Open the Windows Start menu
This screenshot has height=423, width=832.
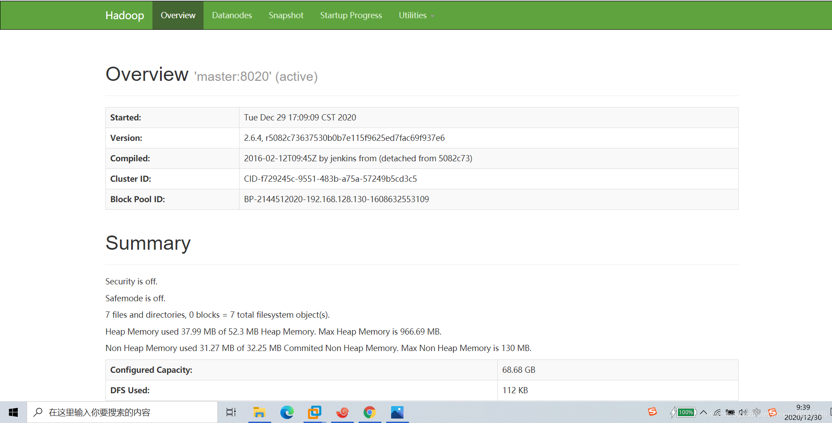pyautogui.click(x=13, y=412)
